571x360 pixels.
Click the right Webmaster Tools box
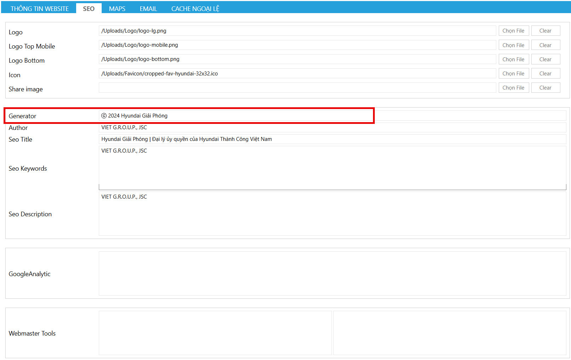coord(450,333)
